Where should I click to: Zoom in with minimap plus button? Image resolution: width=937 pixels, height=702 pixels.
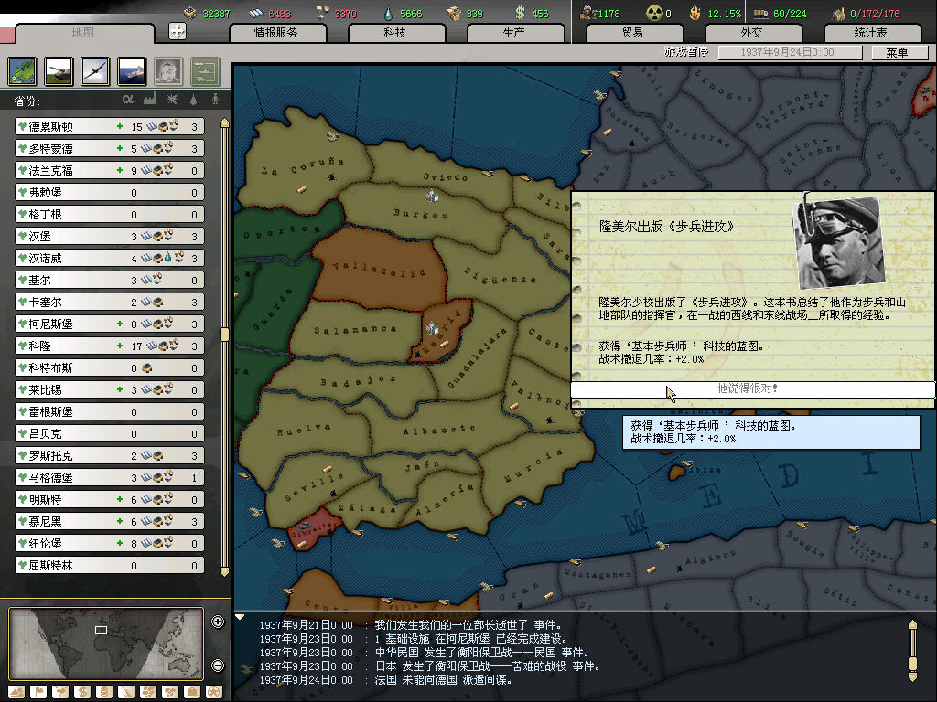tap(218, 622)
